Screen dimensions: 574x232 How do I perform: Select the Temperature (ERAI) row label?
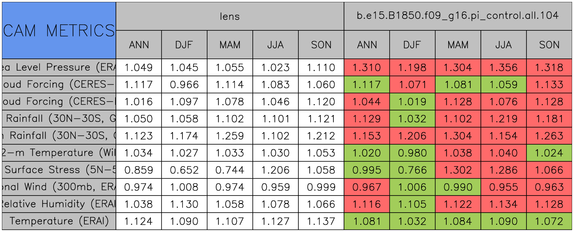point(59,221)
